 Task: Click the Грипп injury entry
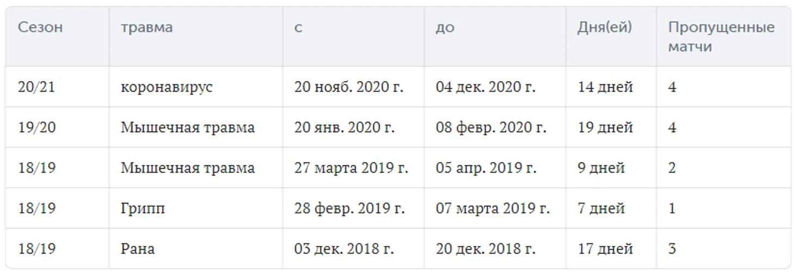[143, 208]
